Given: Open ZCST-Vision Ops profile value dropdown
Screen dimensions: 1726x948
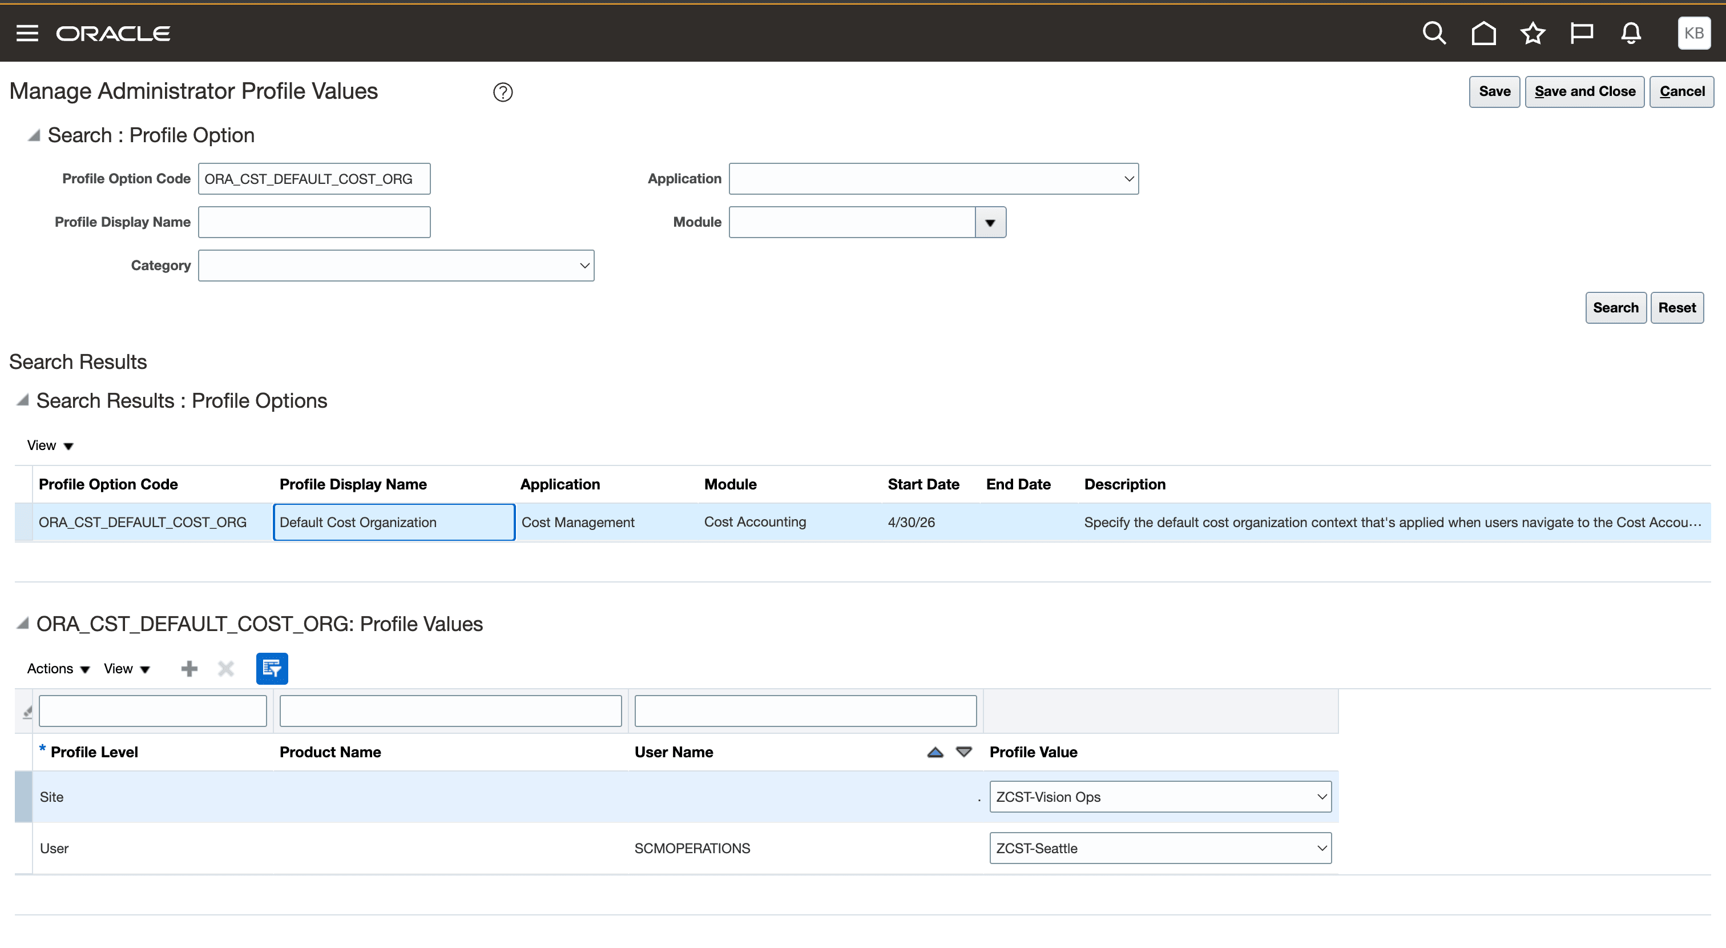Looking at the screenshot, I should [1160, 797].
